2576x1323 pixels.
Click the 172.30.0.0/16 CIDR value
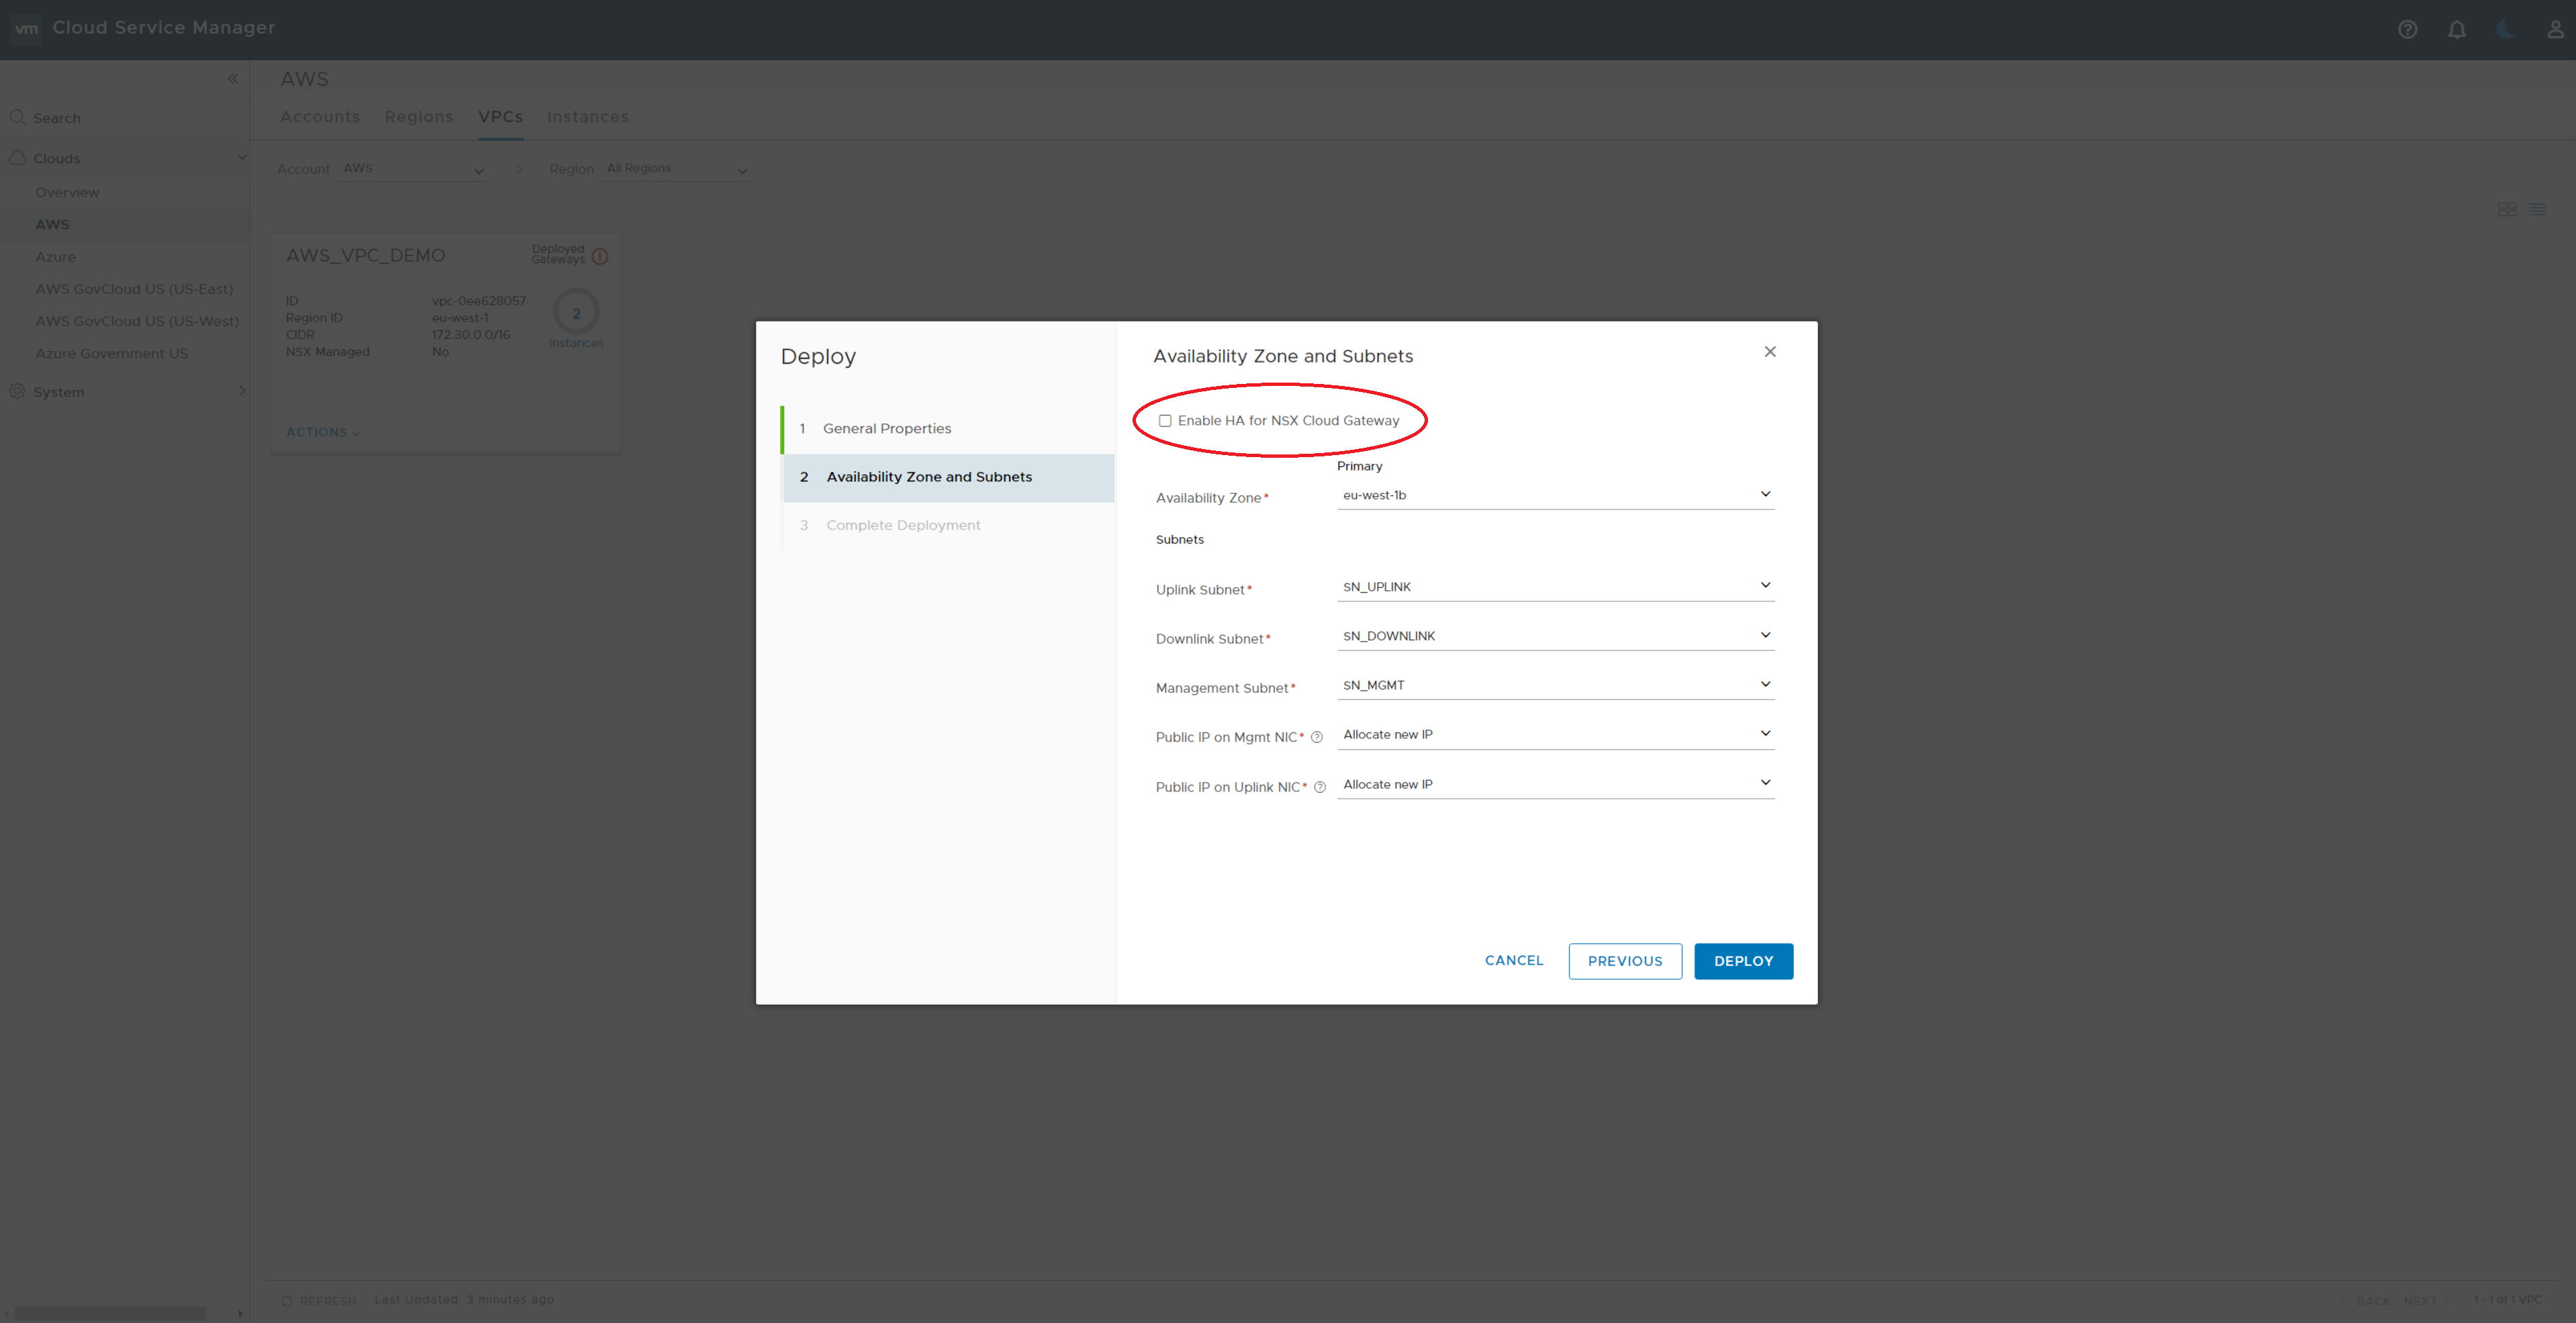[470, 335]
